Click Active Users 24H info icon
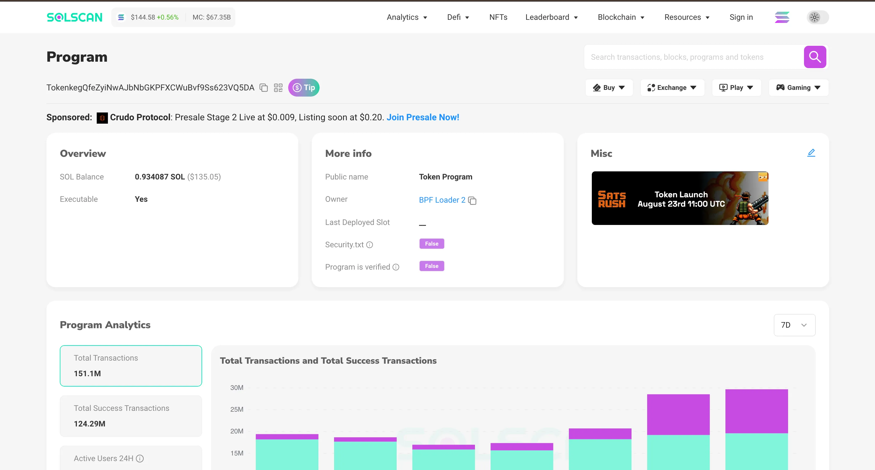The width and height of the screenshot is (875, 470). (139, 459)
